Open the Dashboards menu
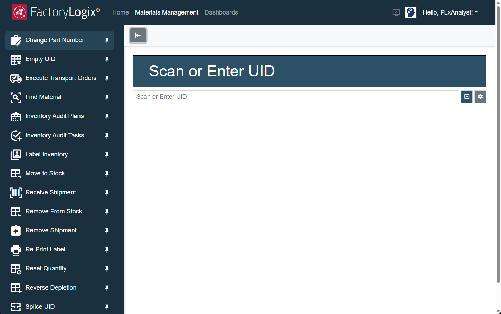 221,12
